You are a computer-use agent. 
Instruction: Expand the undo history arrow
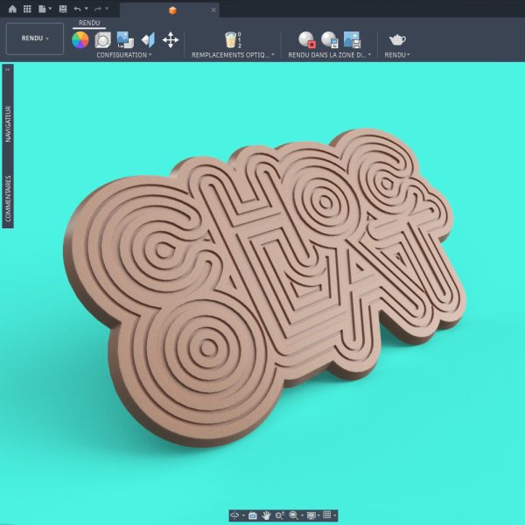[x=87, y=9]
